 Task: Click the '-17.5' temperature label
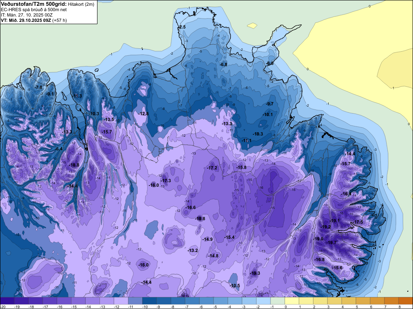[358, 222]
